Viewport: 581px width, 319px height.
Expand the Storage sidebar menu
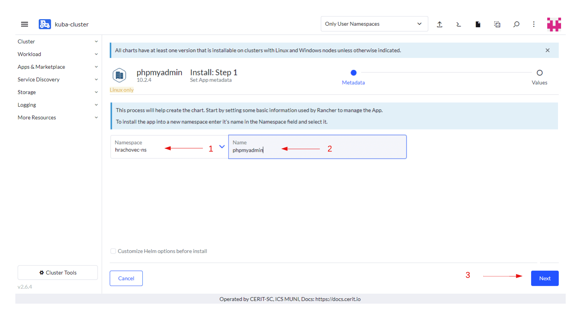click(58, 92)
